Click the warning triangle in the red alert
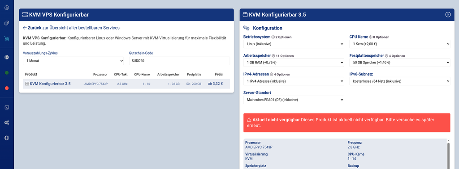Image resolution: width=459 pixels, height=169 pixels. [x=249, y=120]
